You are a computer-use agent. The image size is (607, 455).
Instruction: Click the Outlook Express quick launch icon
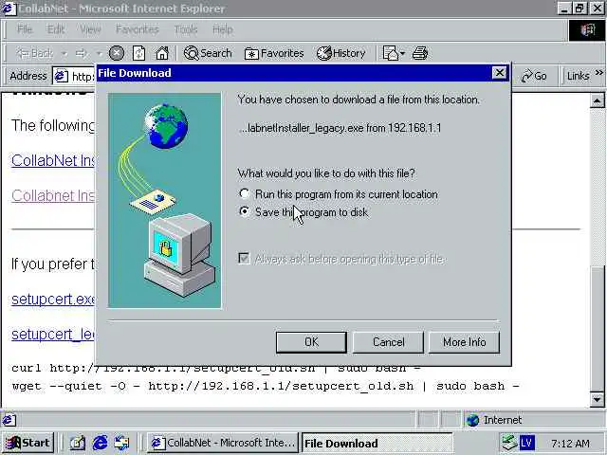click(122, 443)
